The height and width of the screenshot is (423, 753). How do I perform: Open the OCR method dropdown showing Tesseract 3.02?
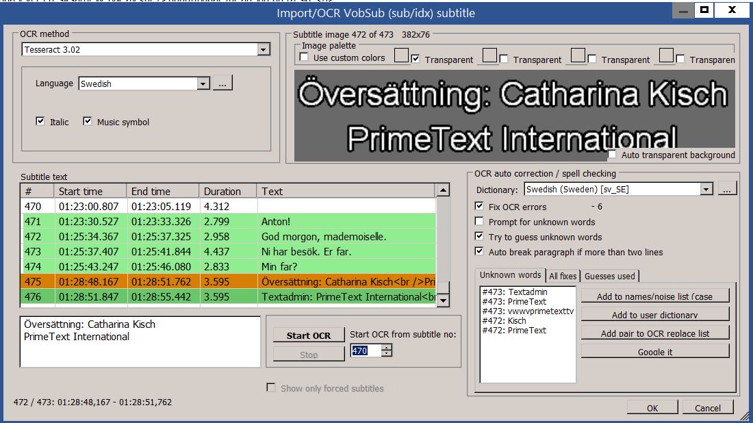(x=146, y=49)
